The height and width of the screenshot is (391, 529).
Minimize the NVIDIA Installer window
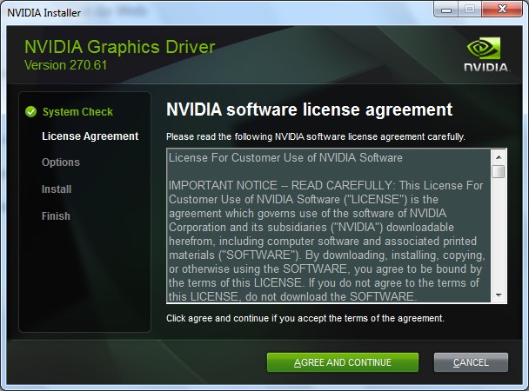click(448, 9)
